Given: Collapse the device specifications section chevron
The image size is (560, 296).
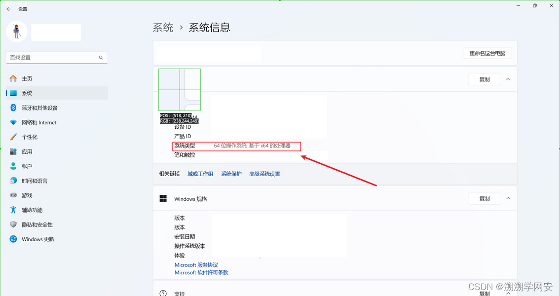Looking at the screenshot, I should coord(508,79).
